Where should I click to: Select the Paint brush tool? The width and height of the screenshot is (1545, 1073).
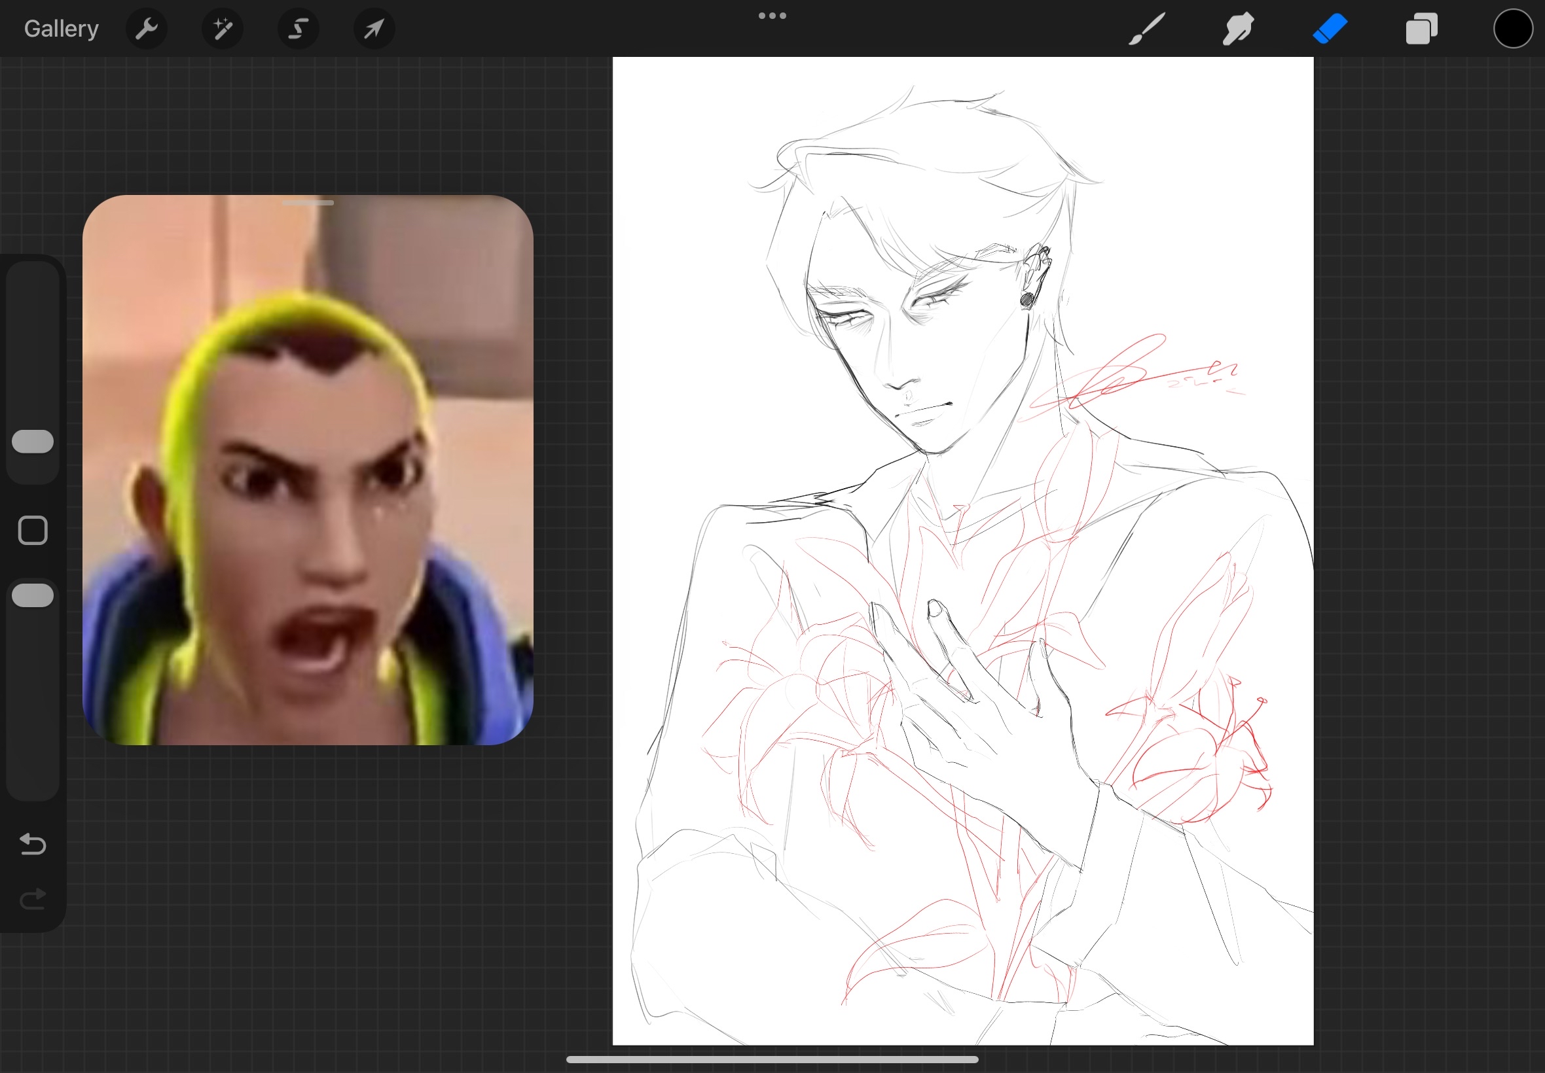point(1146,29)
